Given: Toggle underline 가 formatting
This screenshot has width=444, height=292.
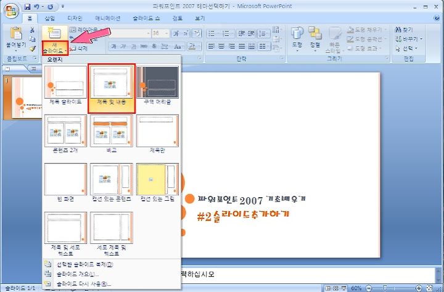Looking at the screenshot, I should point(133,46).
